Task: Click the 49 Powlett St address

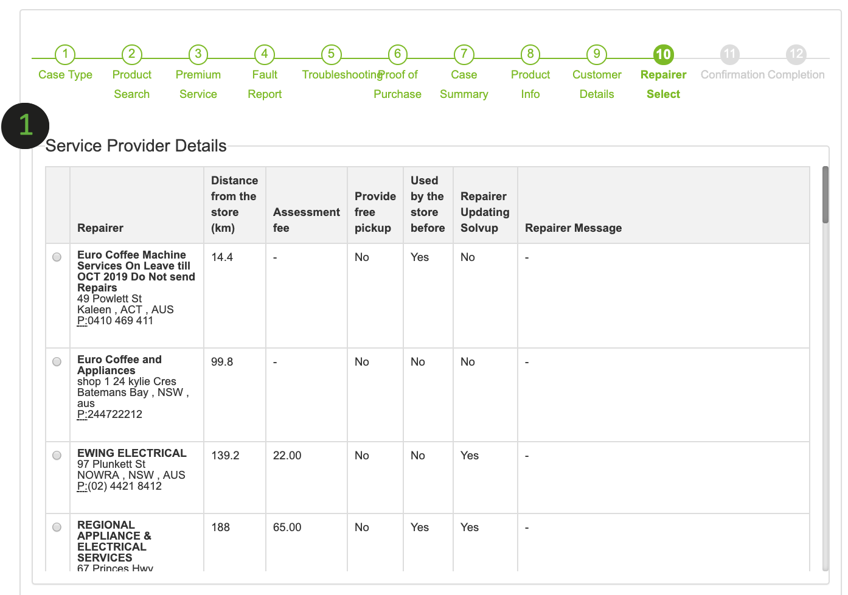Action: 109,299
